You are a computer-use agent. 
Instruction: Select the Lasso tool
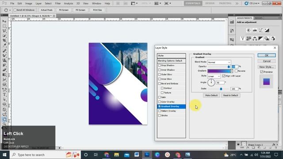(4, 31)
